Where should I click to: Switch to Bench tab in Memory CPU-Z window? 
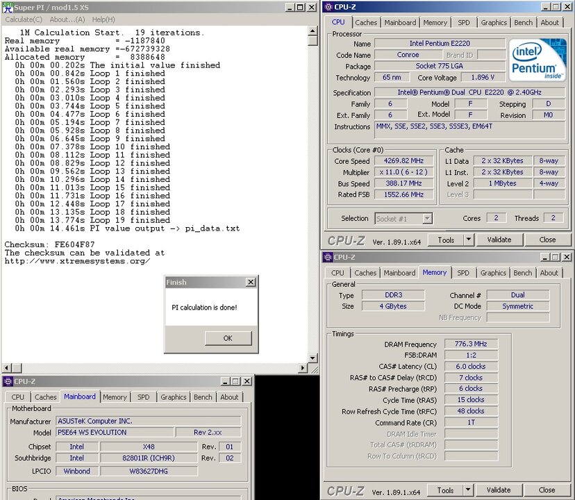pyautogui.click(x=522, y=273)
